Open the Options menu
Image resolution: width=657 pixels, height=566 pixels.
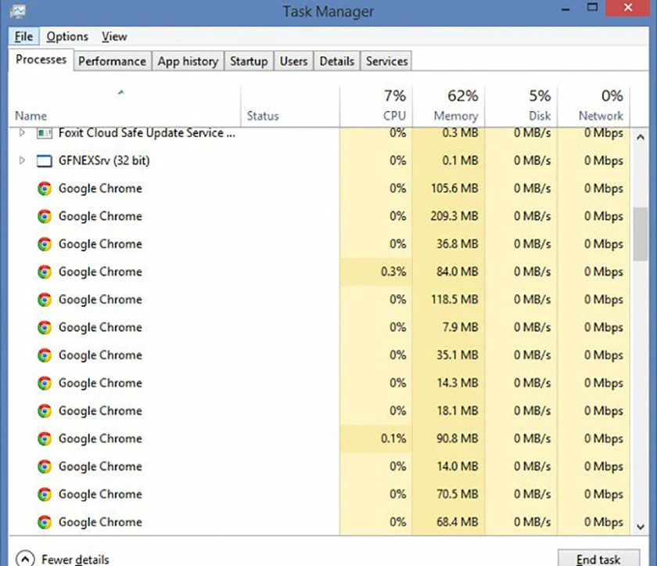(67, 37)
